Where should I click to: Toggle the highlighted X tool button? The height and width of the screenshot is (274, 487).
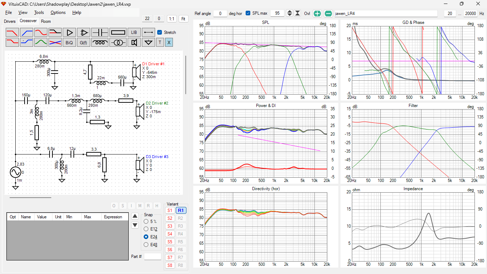click(x=169, y=42)
